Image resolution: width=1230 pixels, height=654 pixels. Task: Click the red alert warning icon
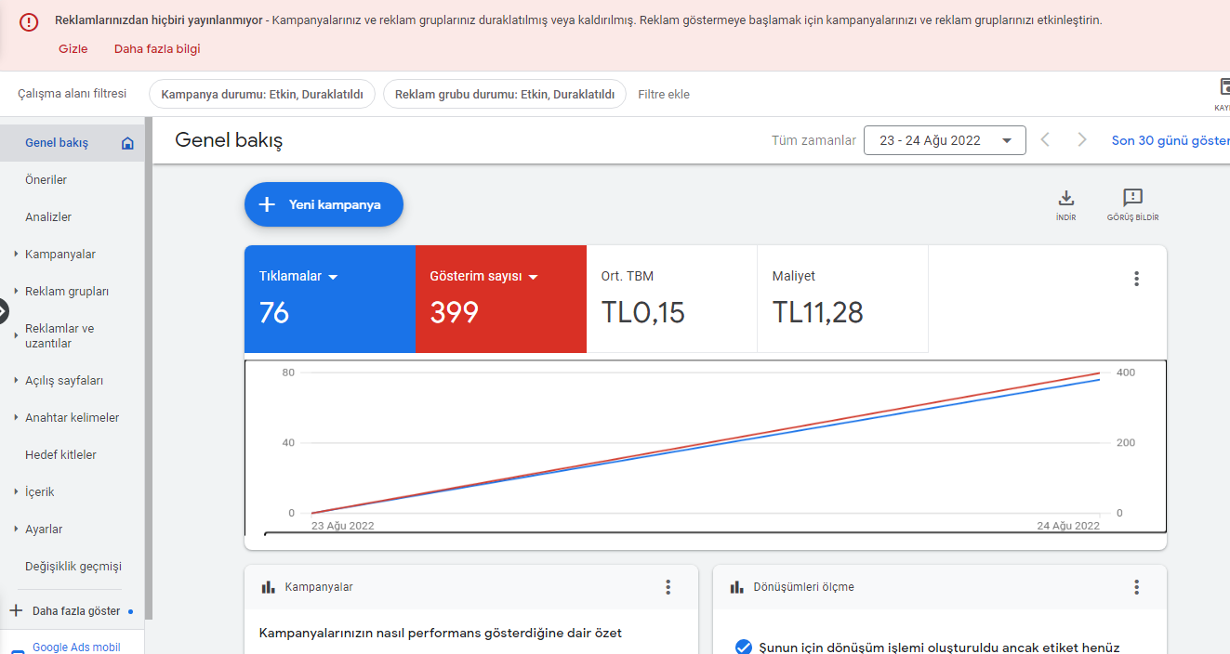(x=29, y=22)
